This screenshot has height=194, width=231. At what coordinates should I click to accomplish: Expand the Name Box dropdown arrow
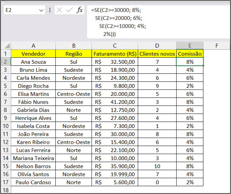[41, 10]
